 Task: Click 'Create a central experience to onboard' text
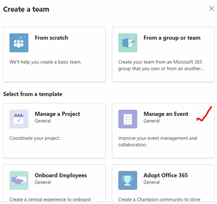click(x=50, y=199)
